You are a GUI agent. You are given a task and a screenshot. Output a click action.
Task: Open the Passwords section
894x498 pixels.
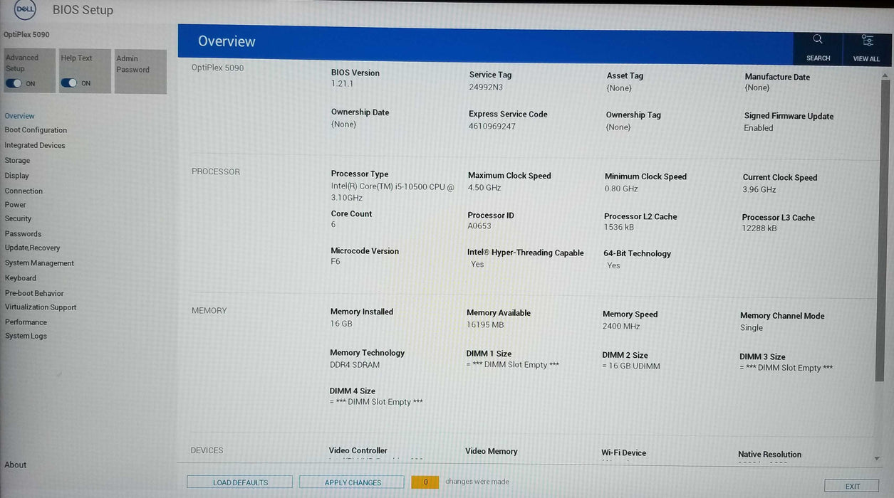coord(23,234)
